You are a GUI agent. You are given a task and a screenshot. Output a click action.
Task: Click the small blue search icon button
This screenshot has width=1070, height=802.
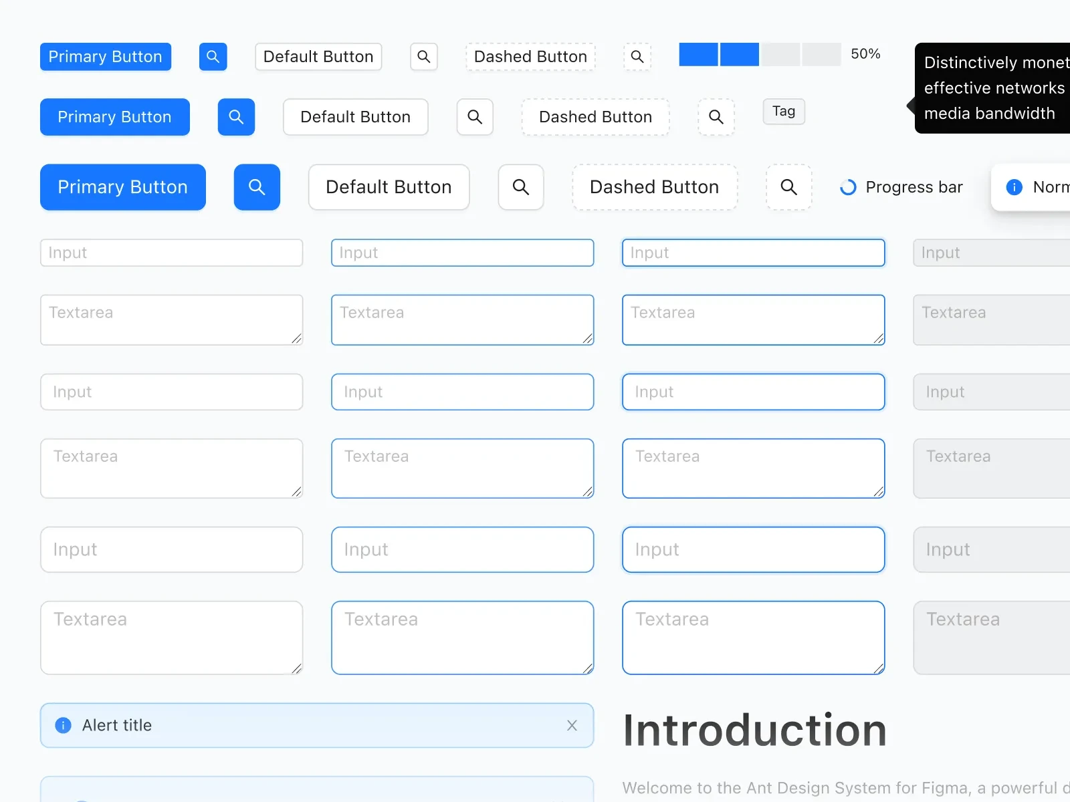coord(213,57)
